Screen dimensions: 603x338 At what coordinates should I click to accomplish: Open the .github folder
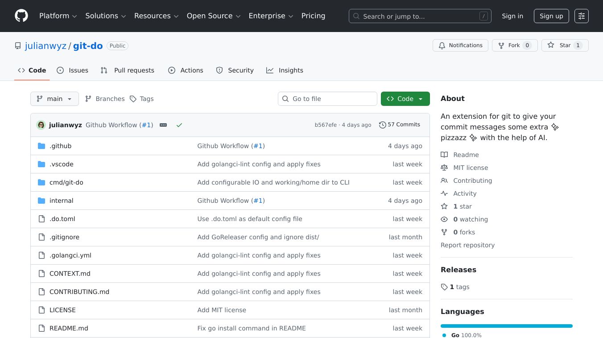tap(60, 146)
